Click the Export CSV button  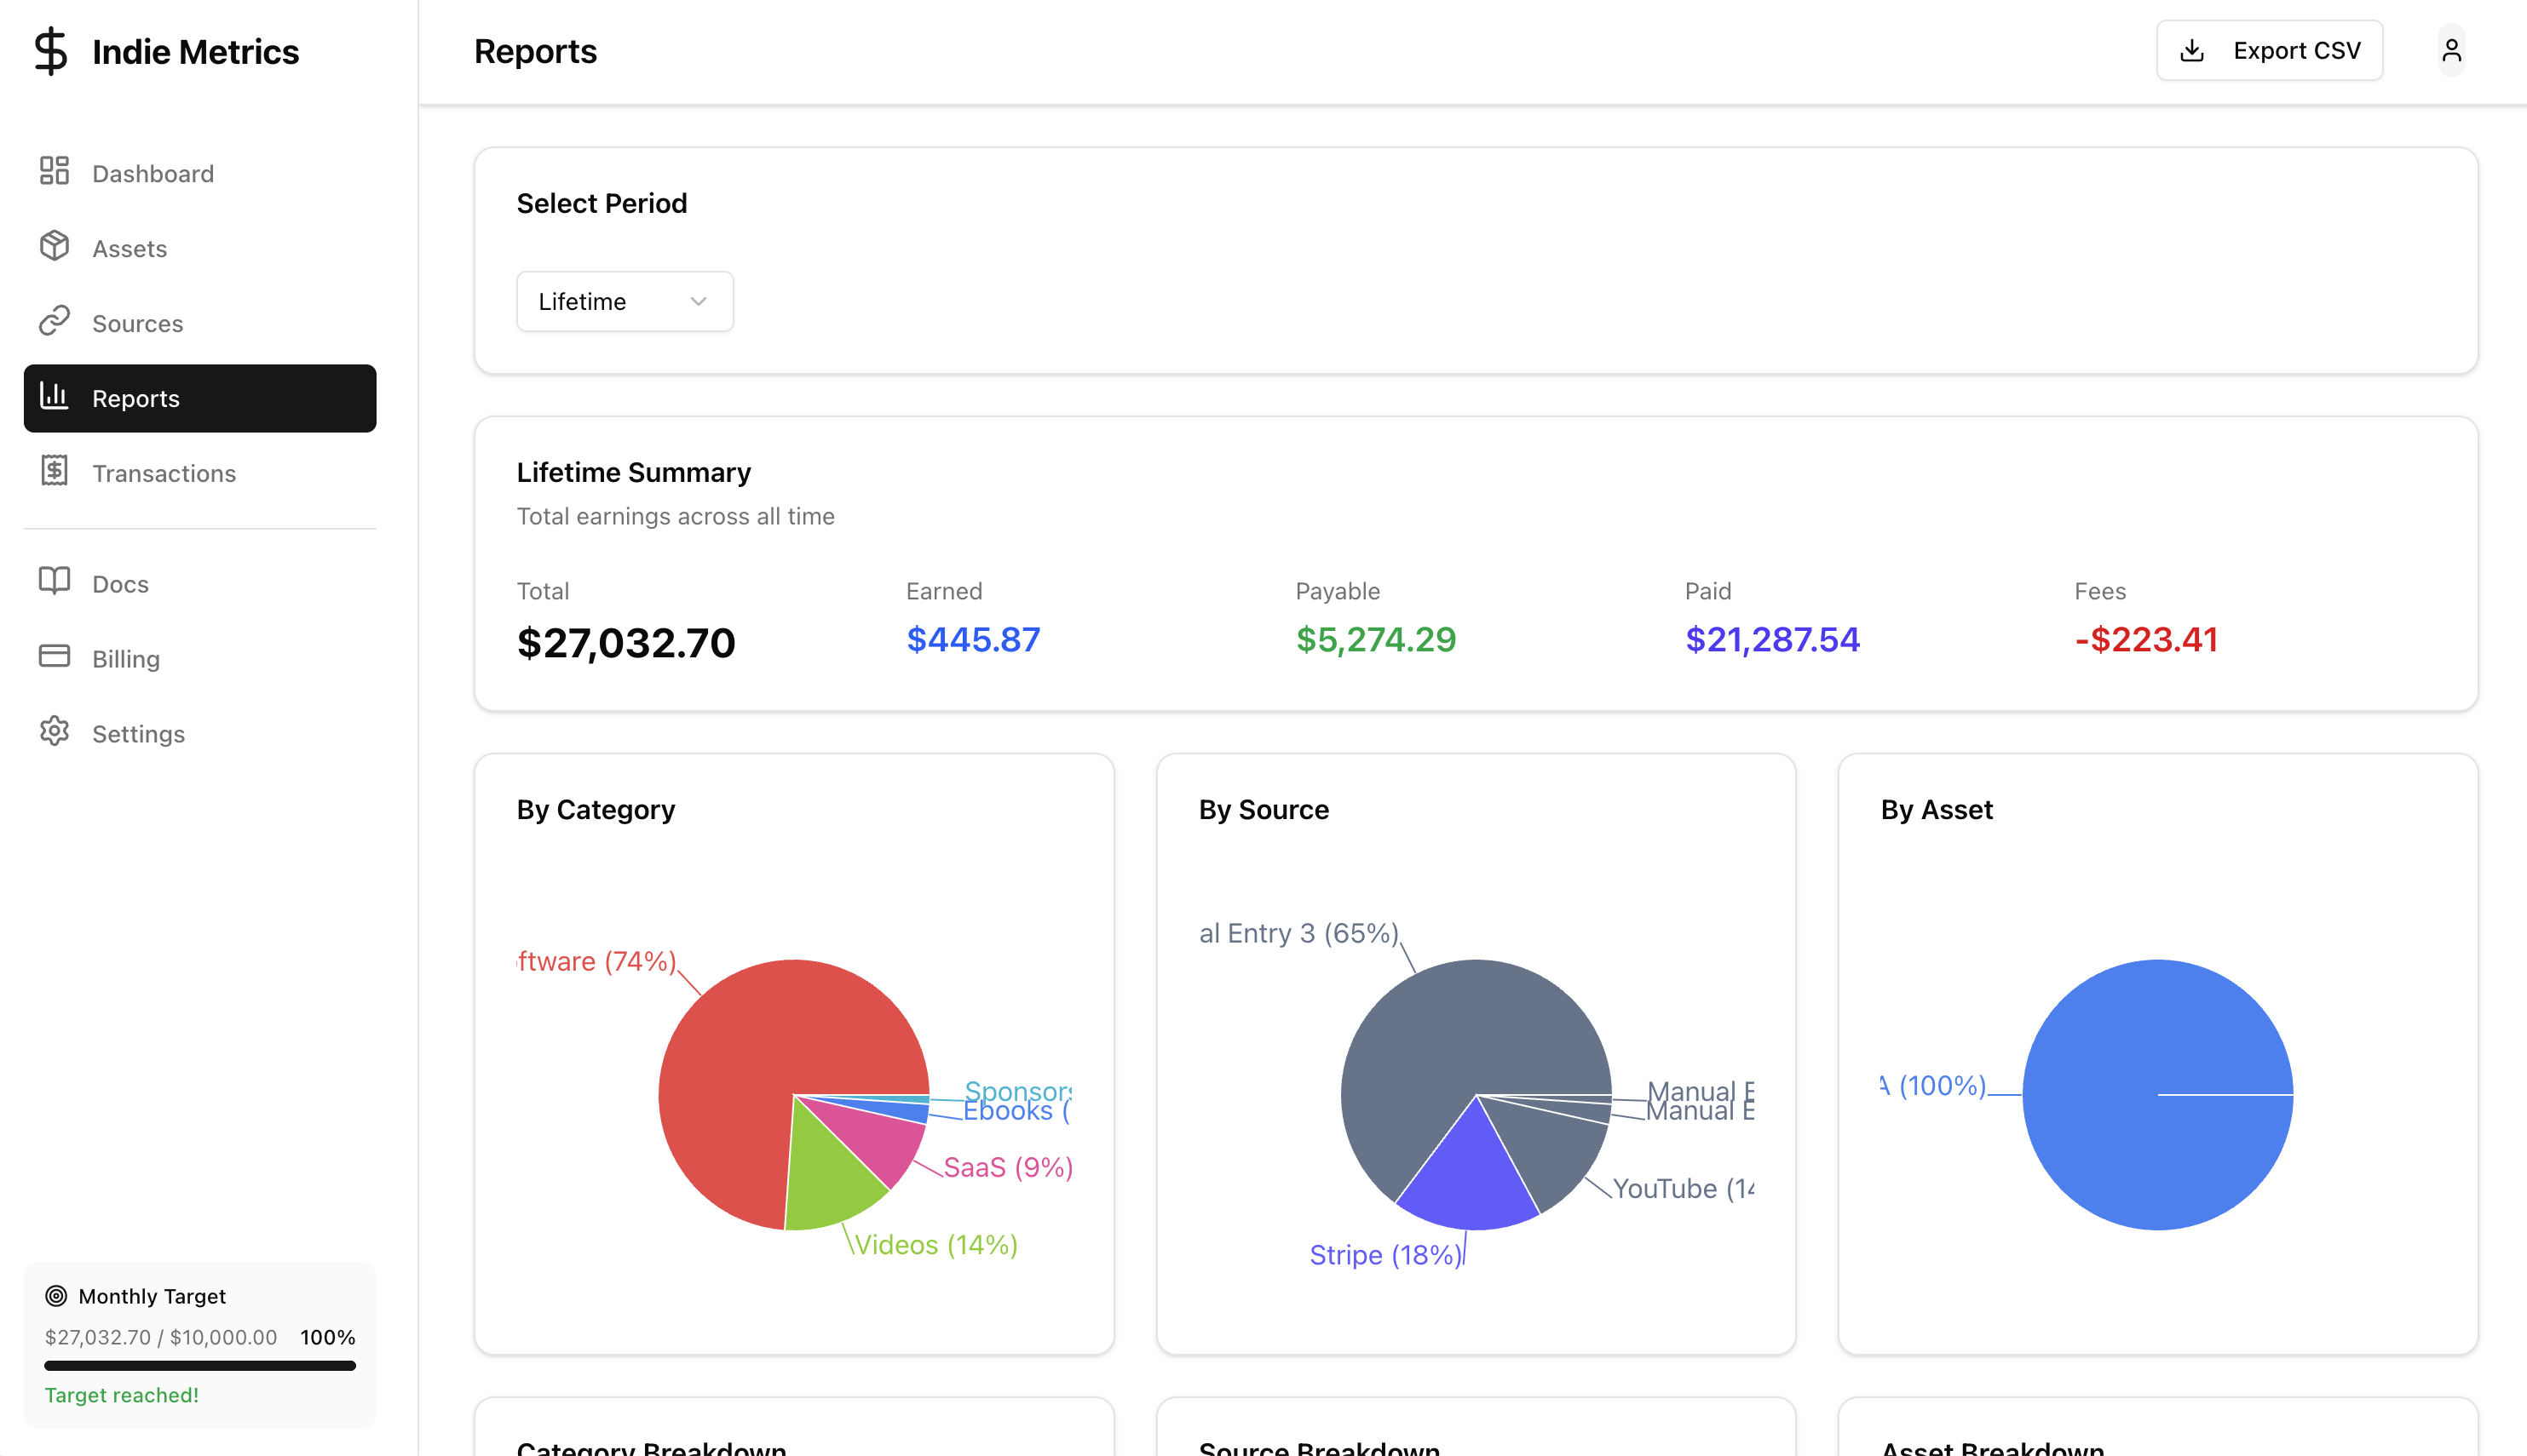point(2269,49)
